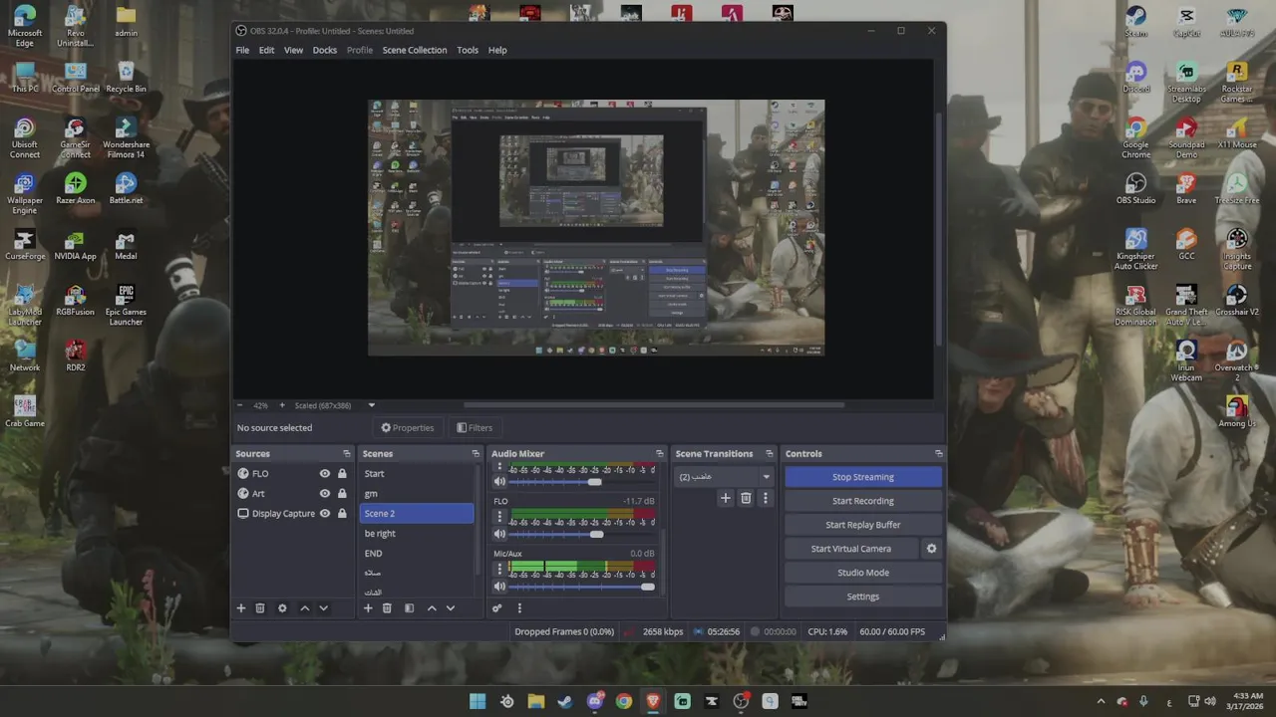
Task: Open the preview scaling dropdown arrow
Action: pyautogui.click(x=372, y=405)
